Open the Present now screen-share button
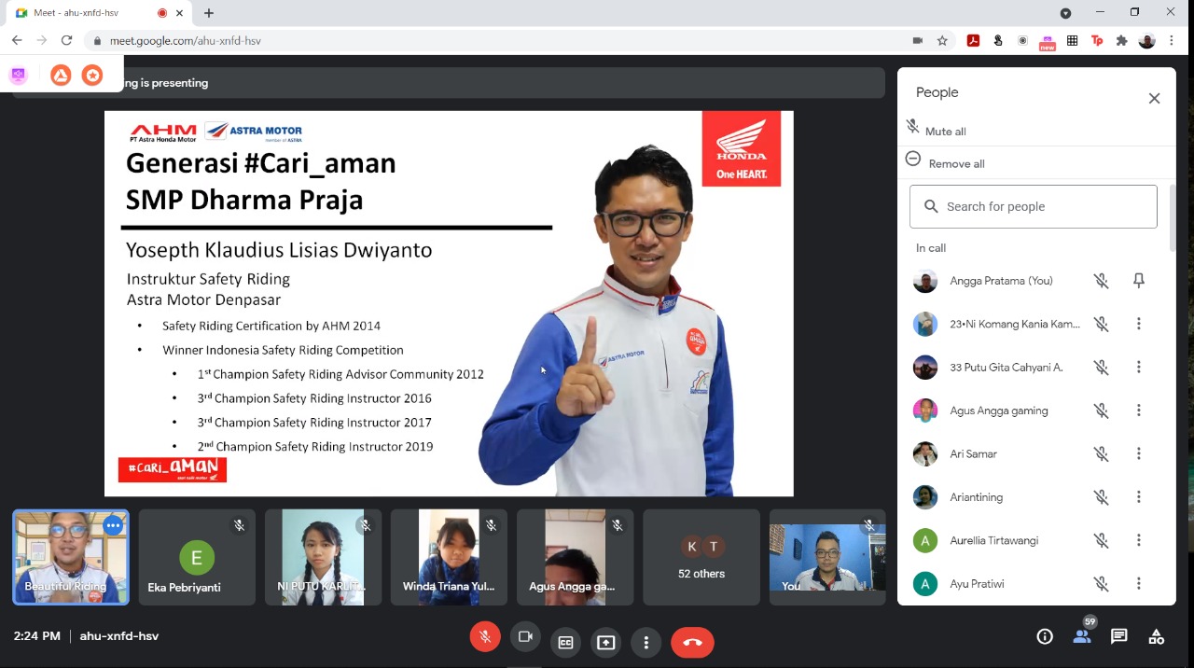The width and height of the screenshot is (1194, 668). coord(606,642)
